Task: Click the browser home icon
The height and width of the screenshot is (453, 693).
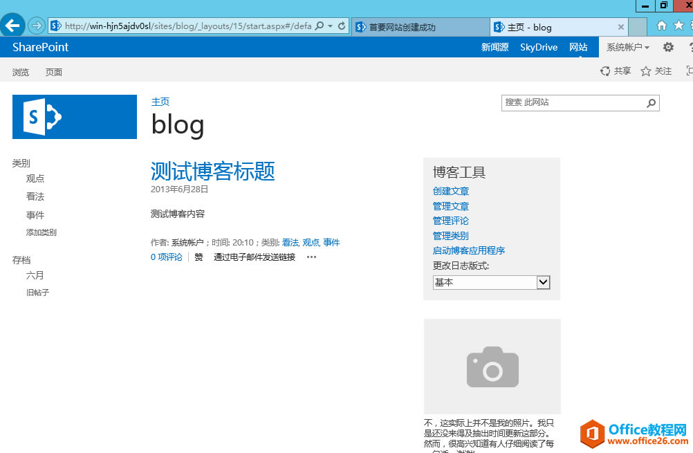Action: 661,26
